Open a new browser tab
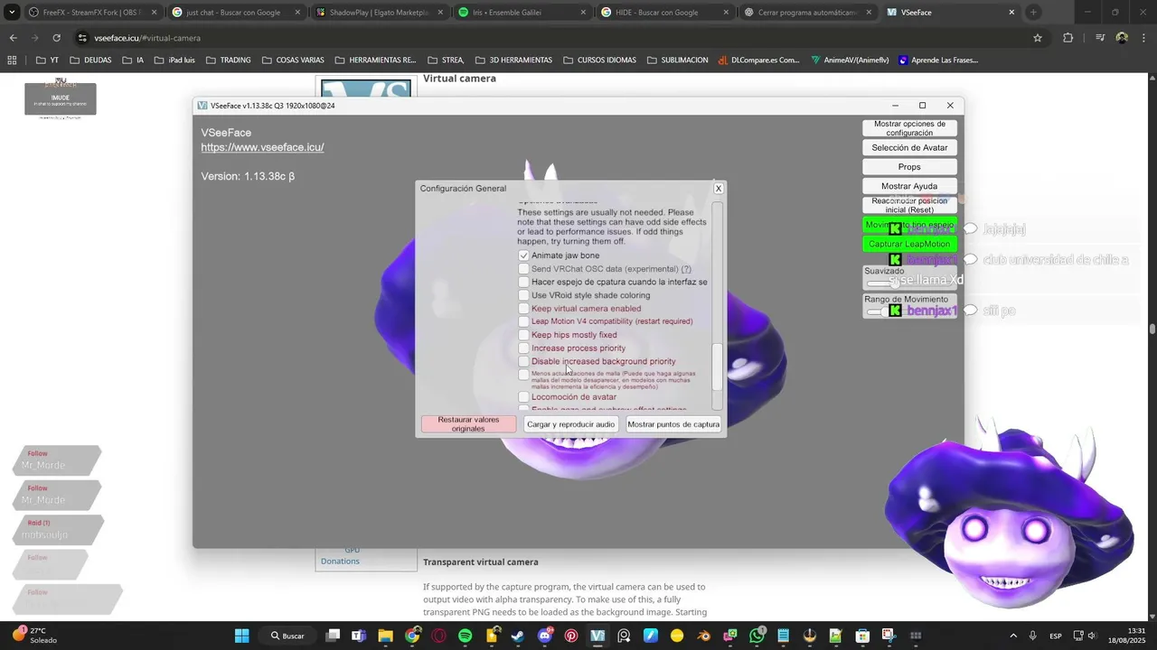 tap(1033, 13)
